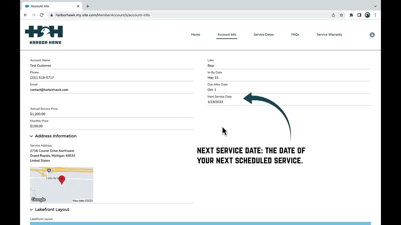
Task: Click the 'Annual Service Price' field label
Action: click(44, 109)
